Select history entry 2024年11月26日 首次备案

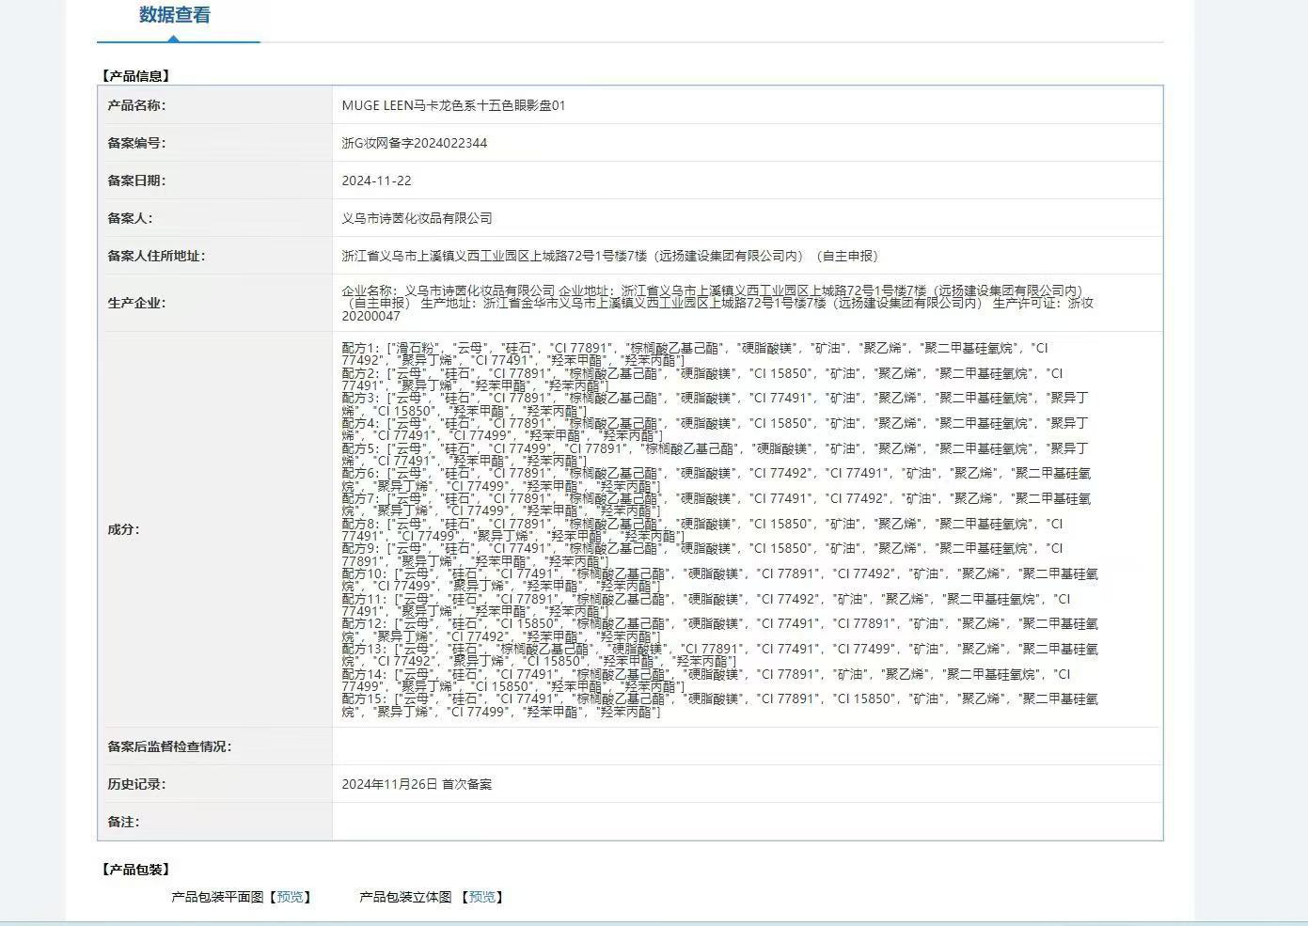coord(417,784)
